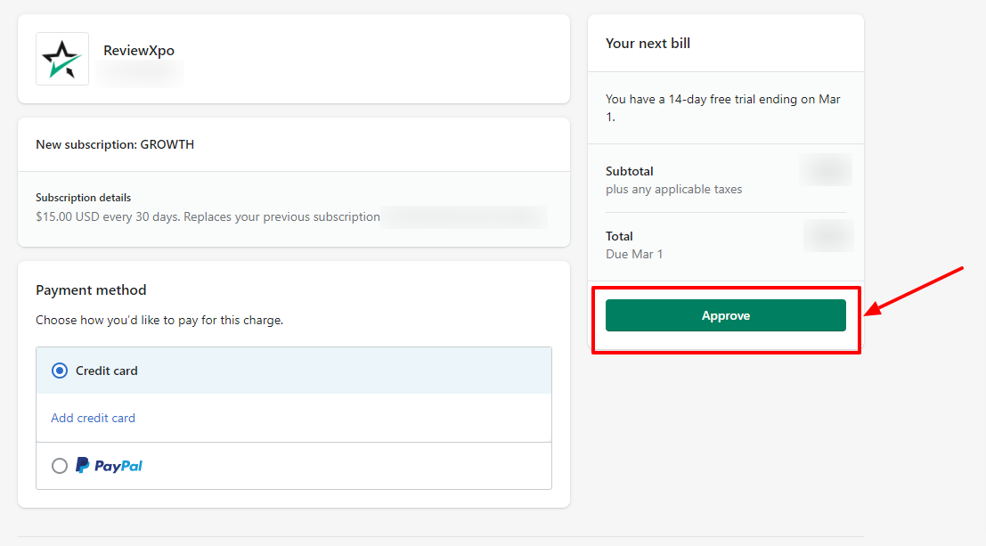Click the Add credit card link
This screenshot has width=986, height=546.
94,418
